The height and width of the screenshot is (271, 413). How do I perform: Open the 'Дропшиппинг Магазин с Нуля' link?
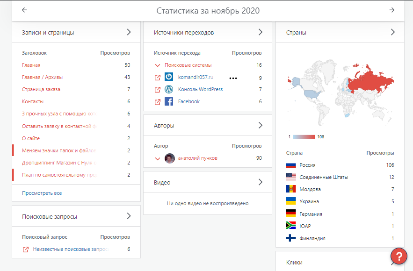click(59, 163)
